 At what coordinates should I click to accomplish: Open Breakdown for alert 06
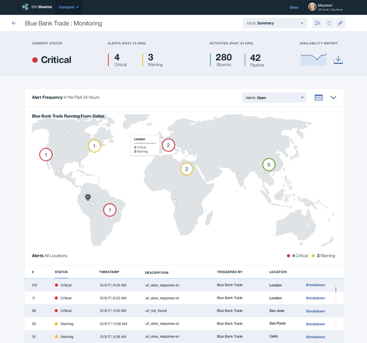[x=316, y=311]
